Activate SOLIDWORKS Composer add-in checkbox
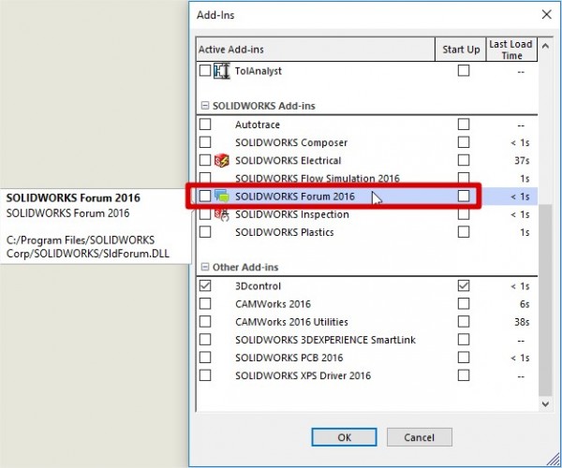Screen dimensions: 562x468 [205, 142]
